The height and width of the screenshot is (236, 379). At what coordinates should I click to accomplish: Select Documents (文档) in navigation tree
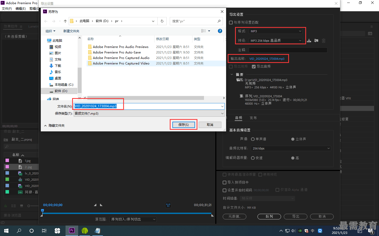[58, 59]
